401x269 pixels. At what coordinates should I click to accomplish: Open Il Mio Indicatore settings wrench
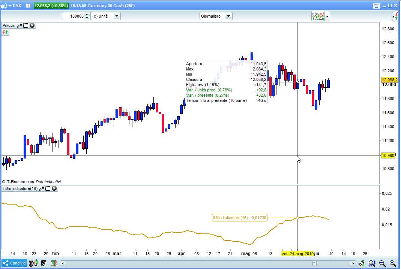(x=41, y=188)
